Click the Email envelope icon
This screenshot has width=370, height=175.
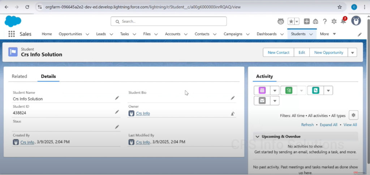click(262, 101)
